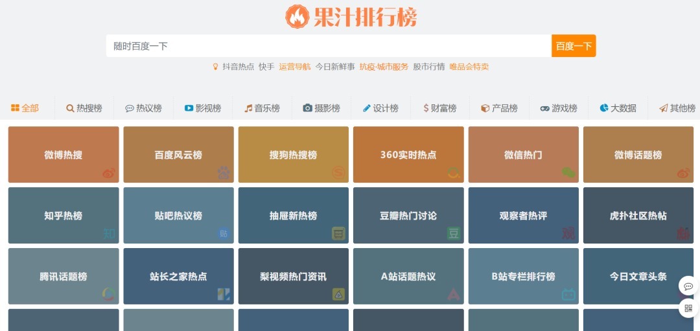700x331 pixels.
Task: Click the icon on 虎扑社区热帖 card
Action: tap(684, 233)
